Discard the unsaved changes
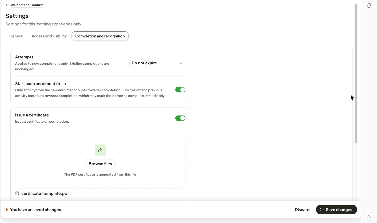 pos(302,210)
